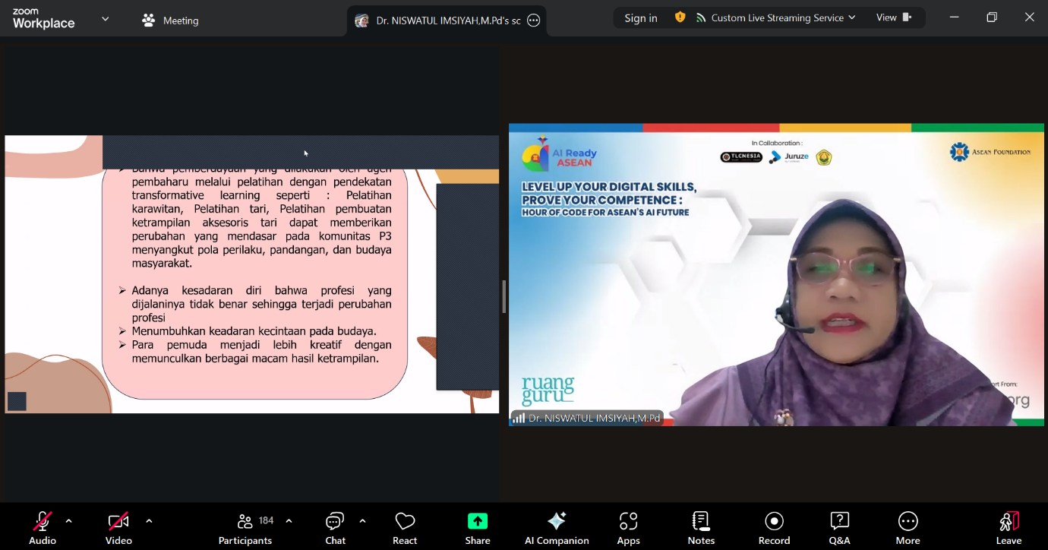Click the green Share screen button
Screen dimensions: 1048x550
point(477,528)
